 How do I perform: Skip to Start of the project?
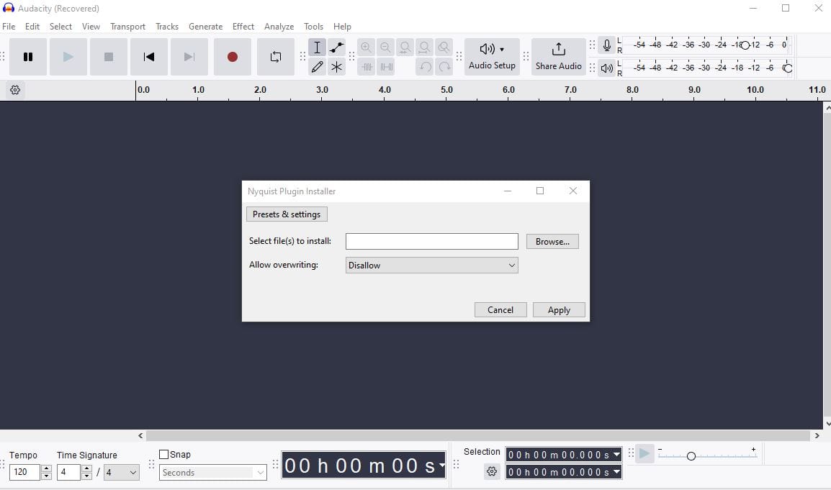point(149,57)
